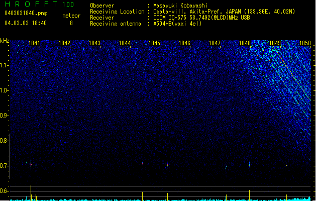Click the 1841 time axis marker
This screenshot has width=316, height=201.
point(35,43)
